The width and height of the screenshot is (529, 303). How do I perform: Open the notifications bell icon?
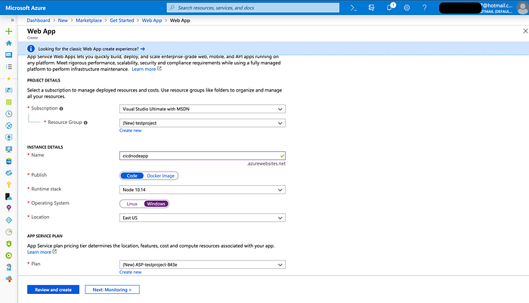pos(390,8)
